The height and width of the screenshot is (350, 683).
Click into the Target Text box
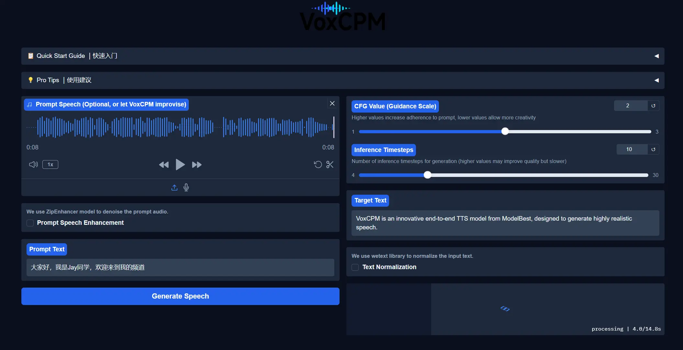[x=505, y=223]
